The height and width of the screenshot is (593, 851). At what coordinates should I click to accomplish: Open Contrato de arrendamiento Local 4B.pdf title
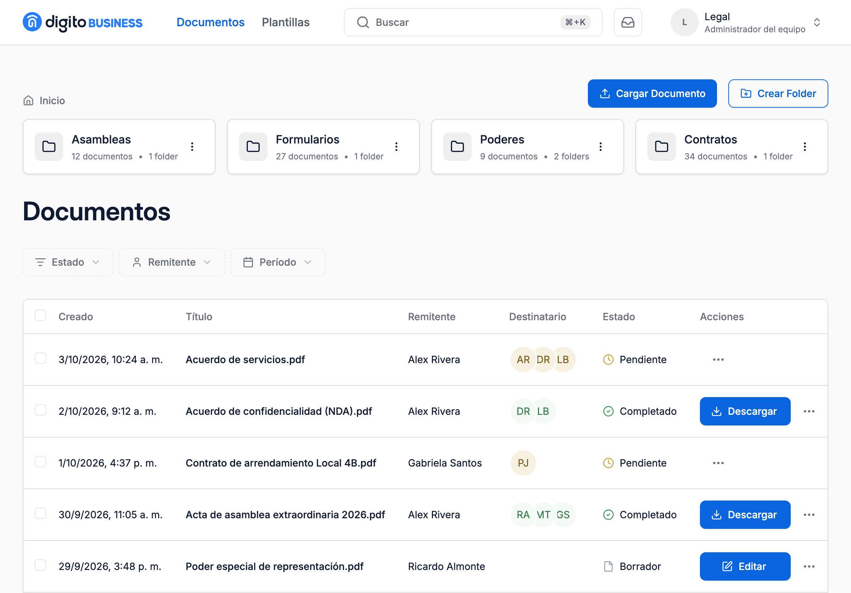point(280,463)
